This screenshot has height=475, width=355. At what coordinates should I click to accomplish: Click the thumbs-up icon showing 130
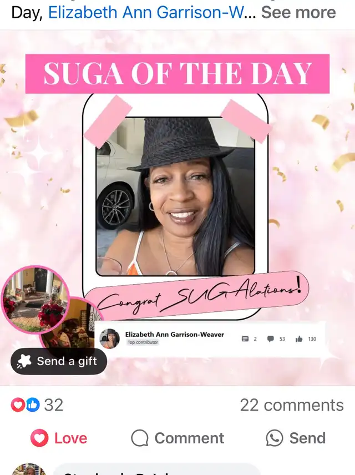pos(299,339)
